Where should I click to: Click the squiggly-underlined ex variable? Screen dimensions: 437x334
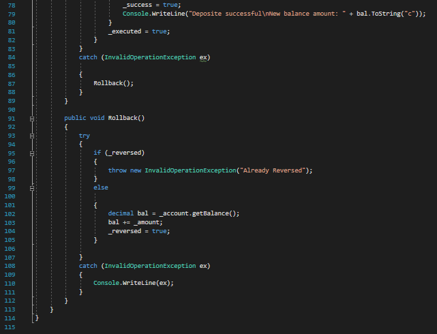pyautogui.click(x=203, y=58)
